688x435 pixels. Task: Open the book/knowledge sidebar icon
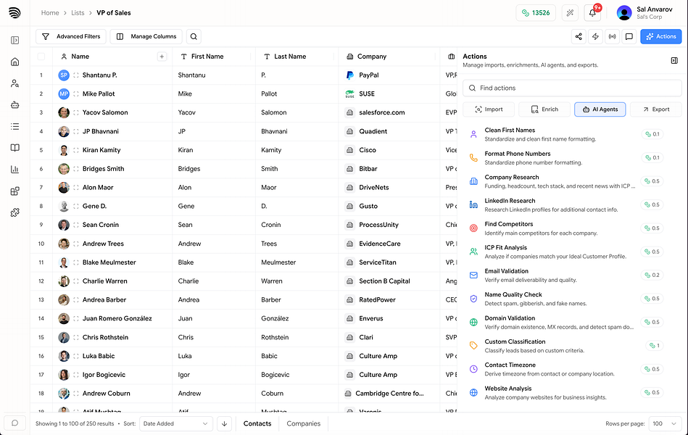(x=15, y=148)
